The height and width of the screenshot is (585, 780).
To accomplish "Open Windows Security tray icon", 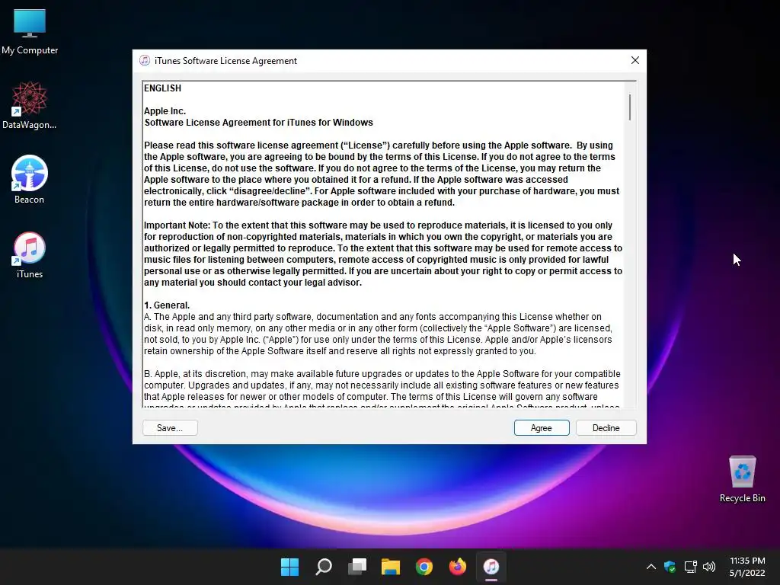I will (670, 567).
